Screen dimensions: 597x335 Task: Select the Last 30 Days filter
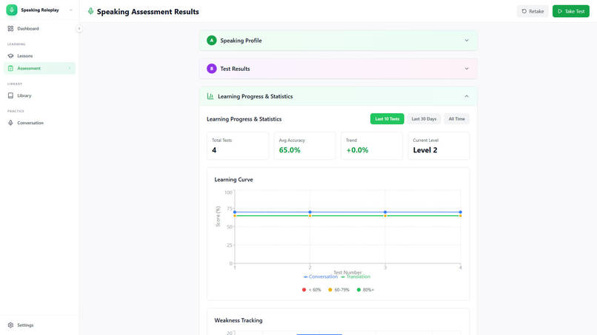424,119
